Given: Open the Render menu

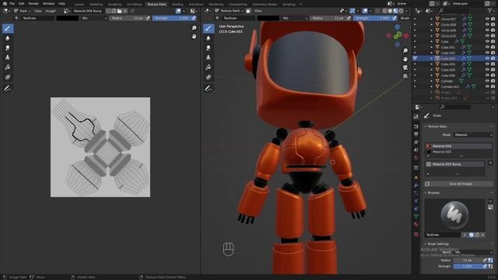Looking at the screenshot, I should 33,3.
